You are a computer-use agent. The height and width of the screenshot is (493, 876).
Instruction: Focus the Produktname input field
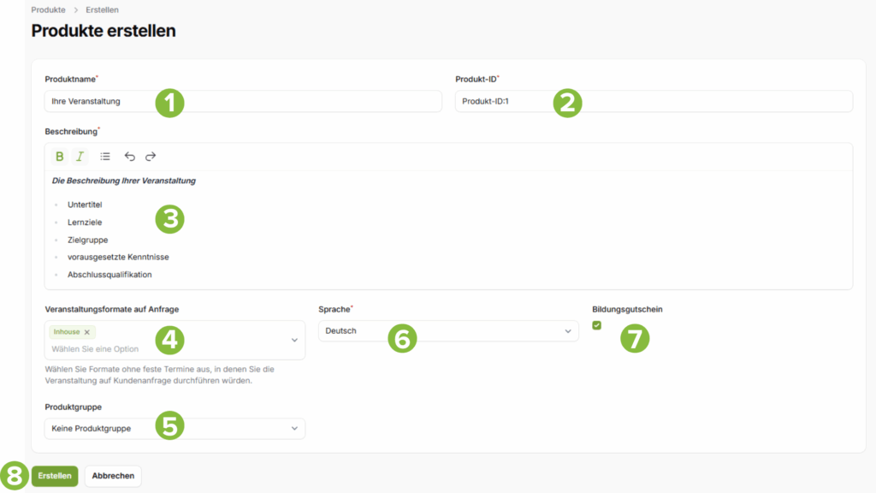tap(243, 101)
